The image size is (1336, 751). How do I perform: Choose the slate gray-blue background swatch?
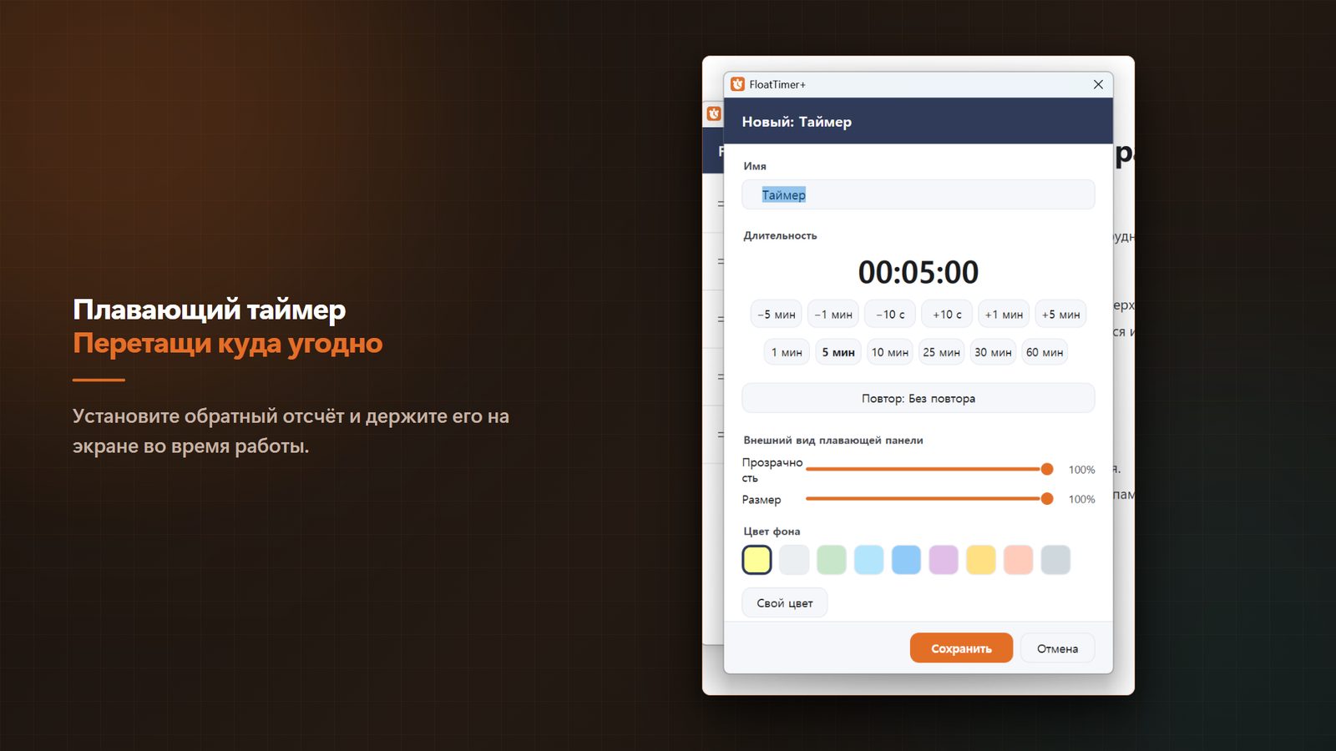[x=1055, y=560]
